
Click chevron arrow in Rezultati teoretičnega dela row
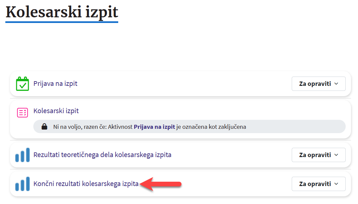point(336,155)
